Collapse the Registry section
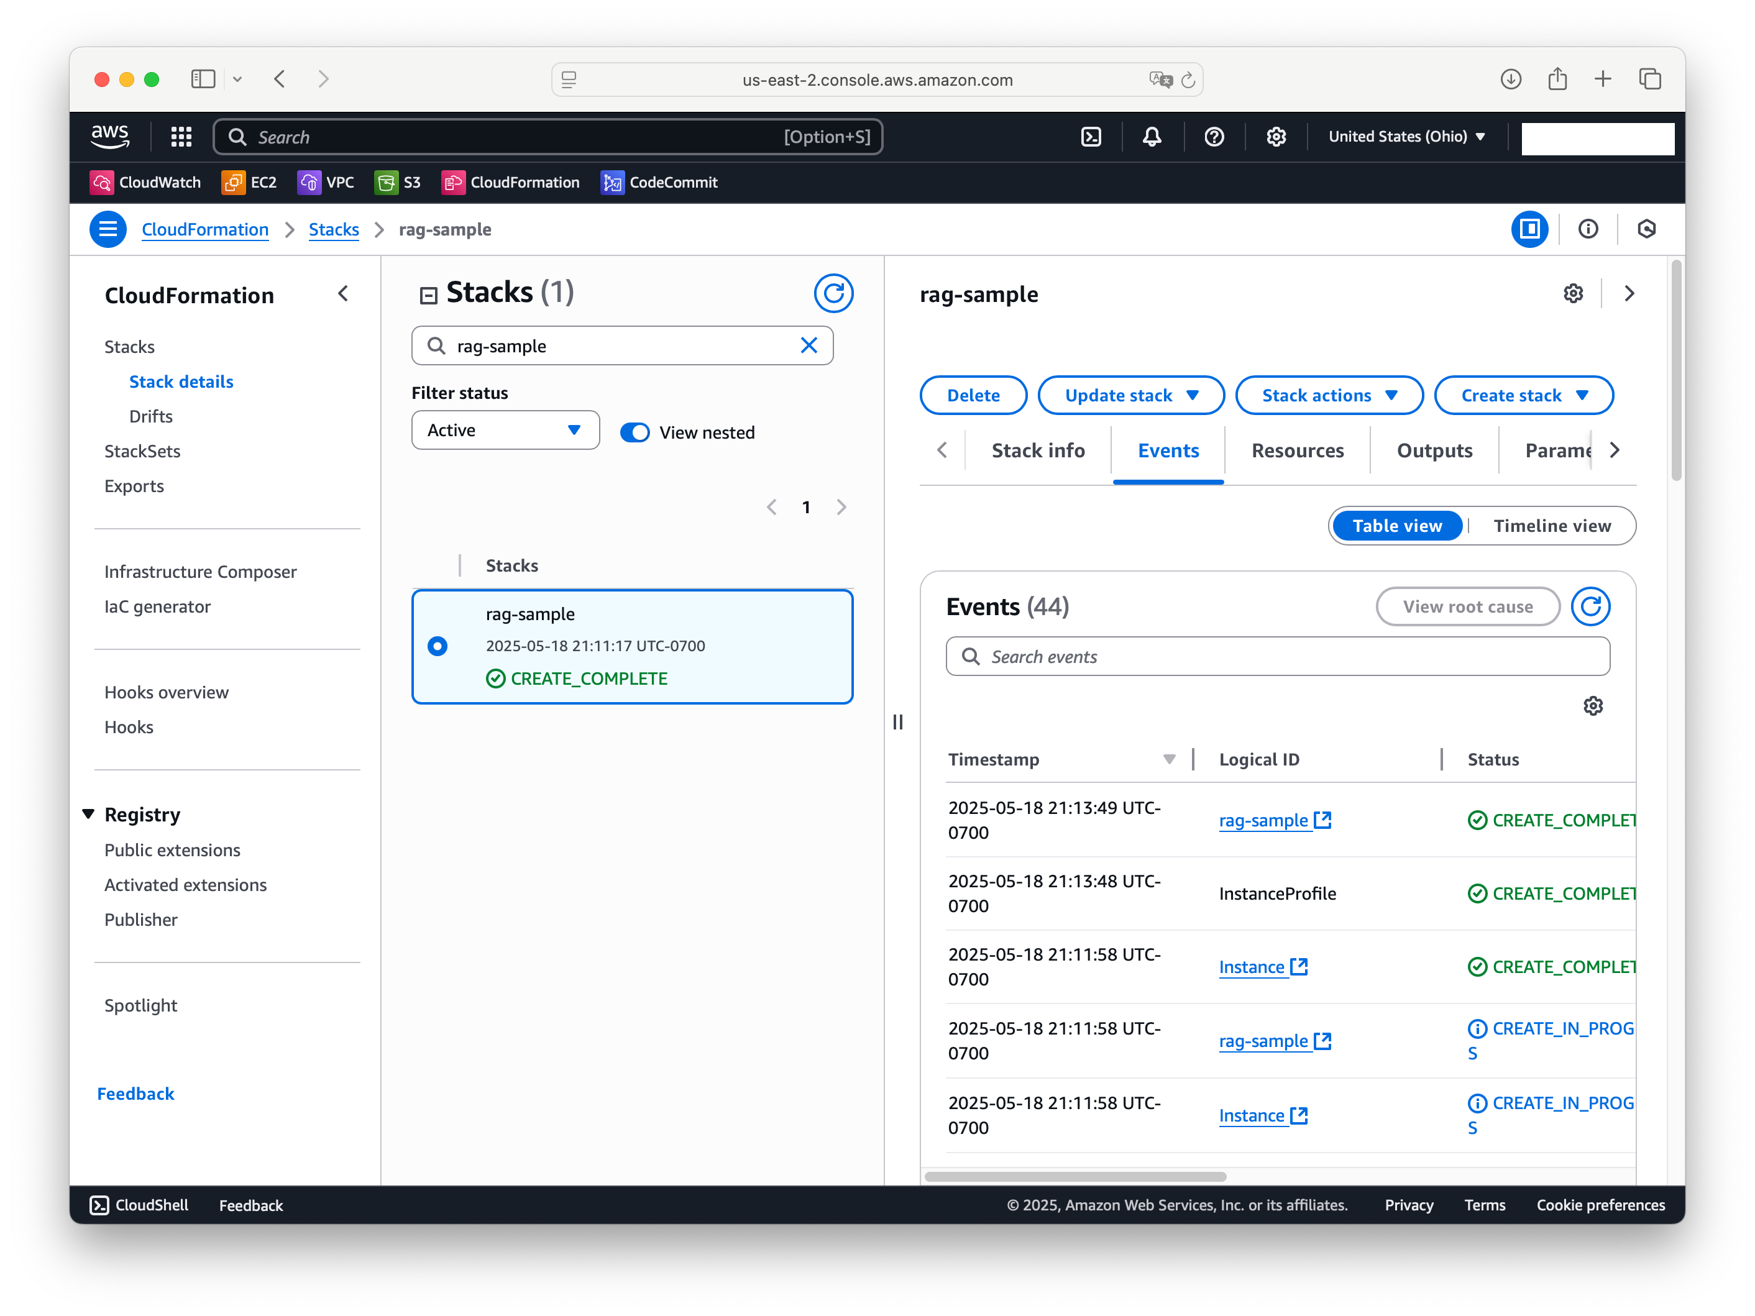The image size is (1755, 1316). pos(88,814)
